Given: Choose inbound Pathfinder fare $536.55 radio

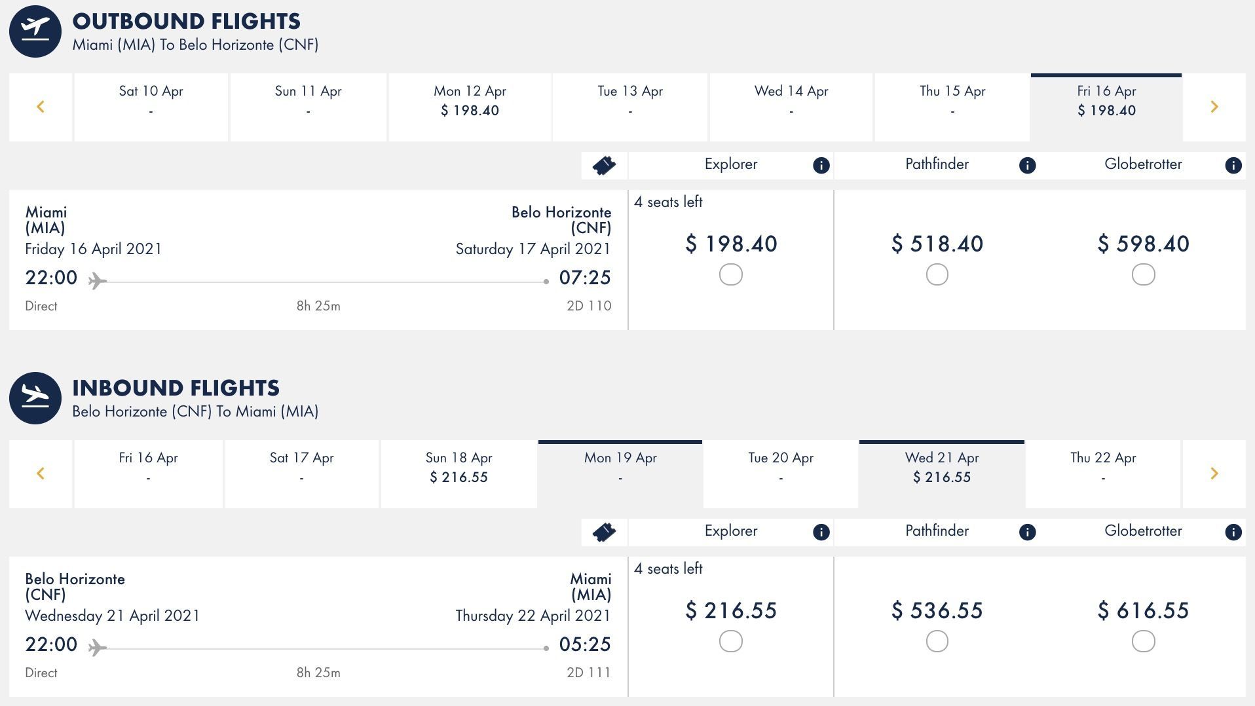Looking at the screenshot, I should click(x=937, y=641).
